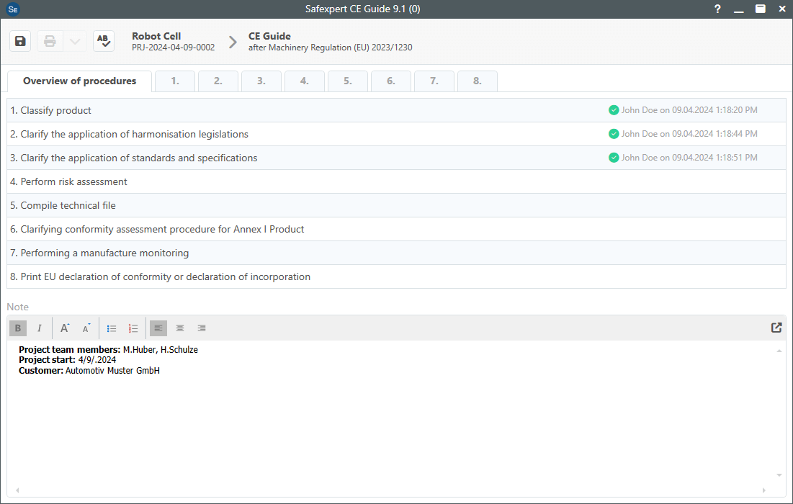Insert a numbered list in note

133,328
